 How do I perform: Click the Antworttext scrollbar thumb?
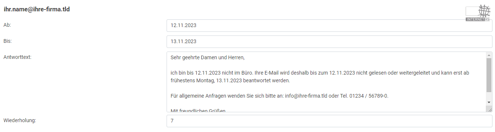pos(489,75)
